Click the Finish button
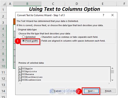This screenshot has height=98, width=128. point(108,91)
